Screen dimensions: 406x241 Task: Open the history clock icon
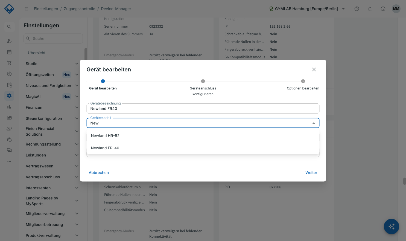383,9
